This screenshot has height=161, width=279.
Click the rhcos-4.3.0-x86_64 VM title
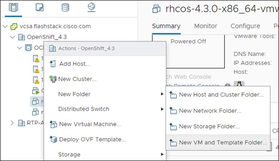[222, 9]
